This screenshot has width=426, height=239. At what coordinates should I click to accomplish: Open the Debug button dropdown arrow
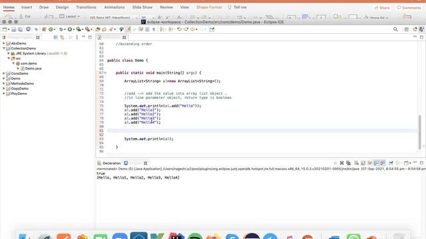click(x=65, y=29)
